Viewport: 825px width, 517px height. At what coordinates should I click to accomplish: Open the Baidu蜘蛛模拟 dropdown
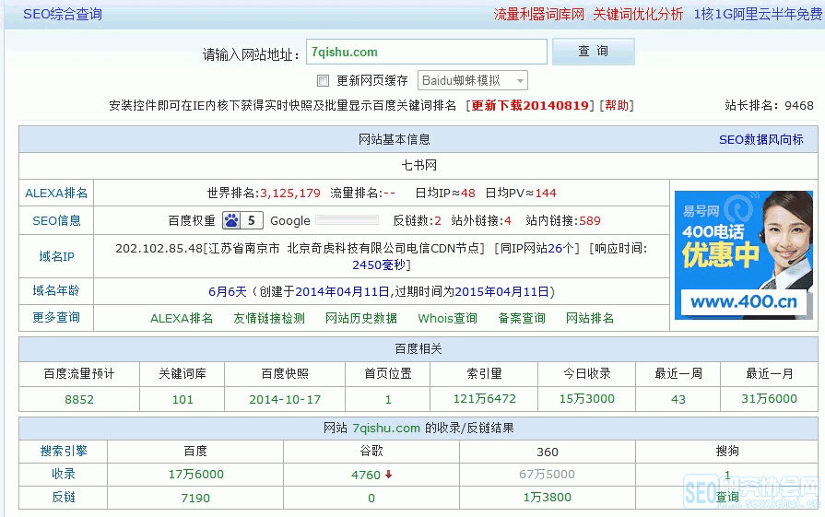coord(473,80)
